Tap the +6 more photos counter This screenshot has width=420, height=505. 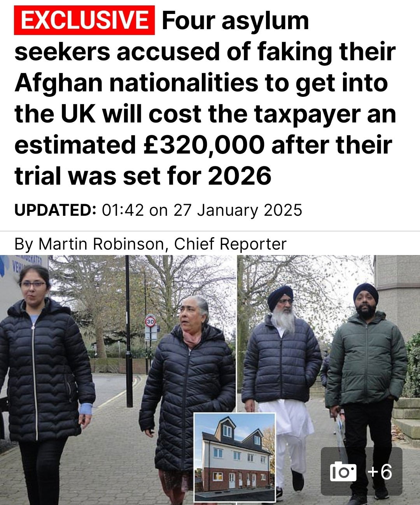380,472
